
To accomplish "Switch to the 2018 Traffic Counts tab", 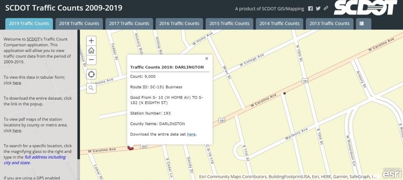I will point(79,24).
